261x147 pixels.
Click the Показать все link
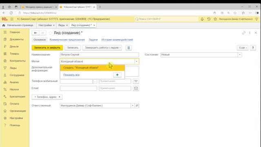71,75
